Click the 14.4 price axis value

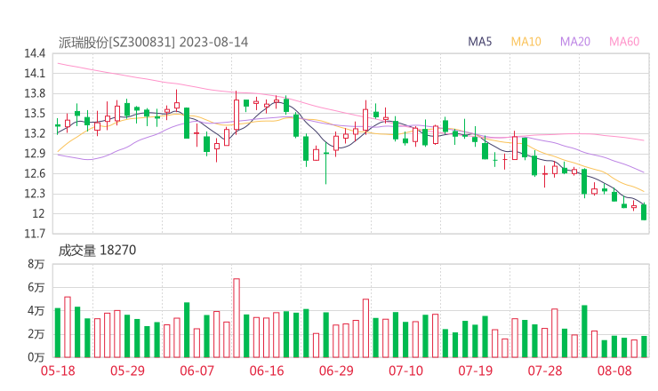click(x=35, y=53)
